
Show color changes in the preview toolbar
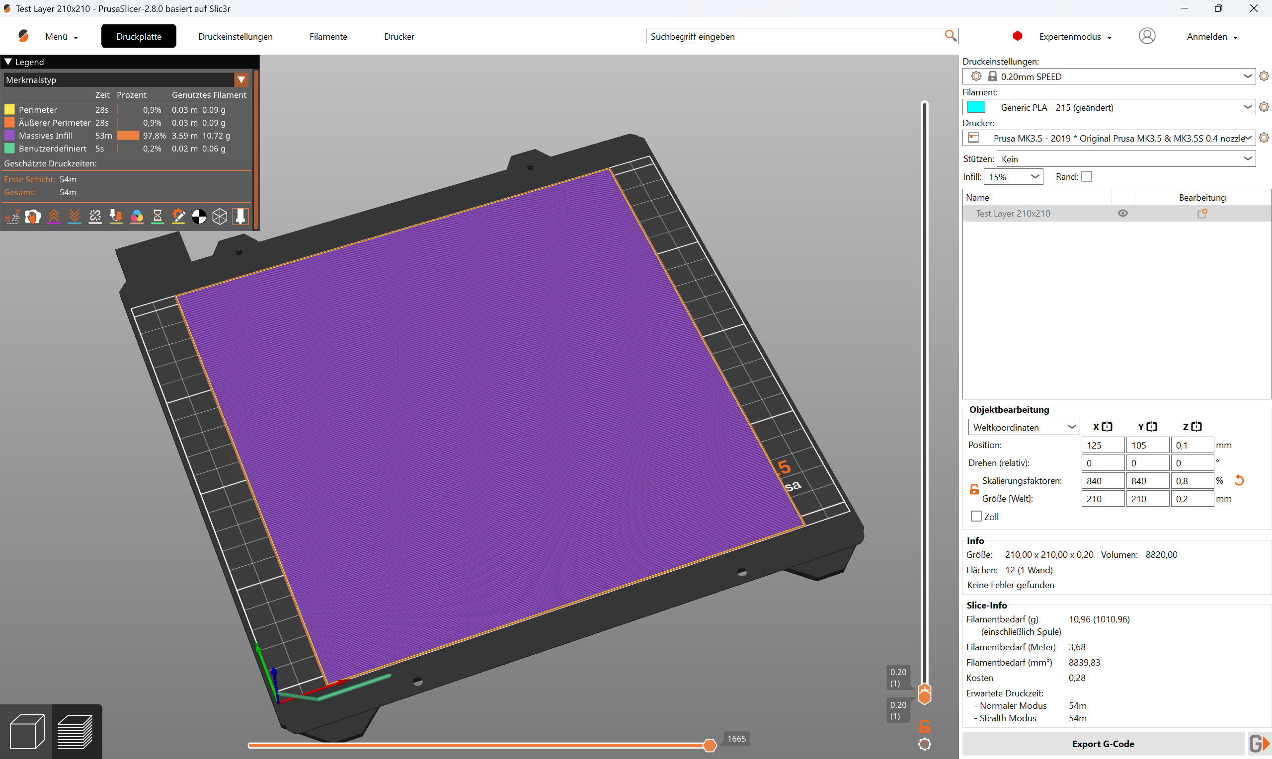tap(137, 217)
